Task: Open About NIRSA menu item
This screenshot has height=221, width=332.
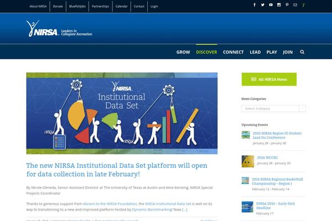Action: point(38,6)
